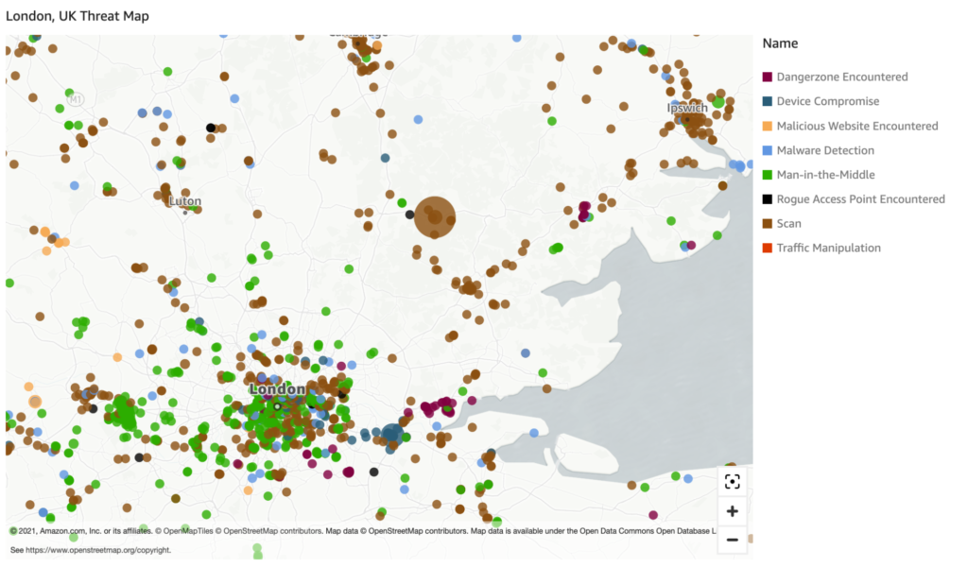Screen dimensions: 968x567
Task: Zoom out using the minus button
Action: 732,540
